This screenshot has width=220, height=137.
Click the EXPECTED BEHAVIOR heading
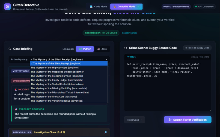point(31,109)
